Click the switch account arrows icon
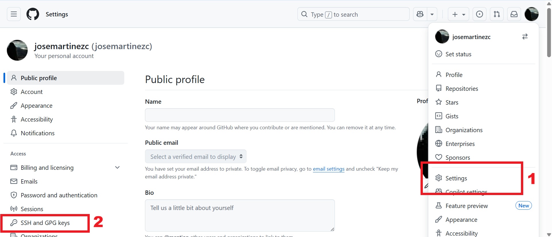 click(525, 37)
